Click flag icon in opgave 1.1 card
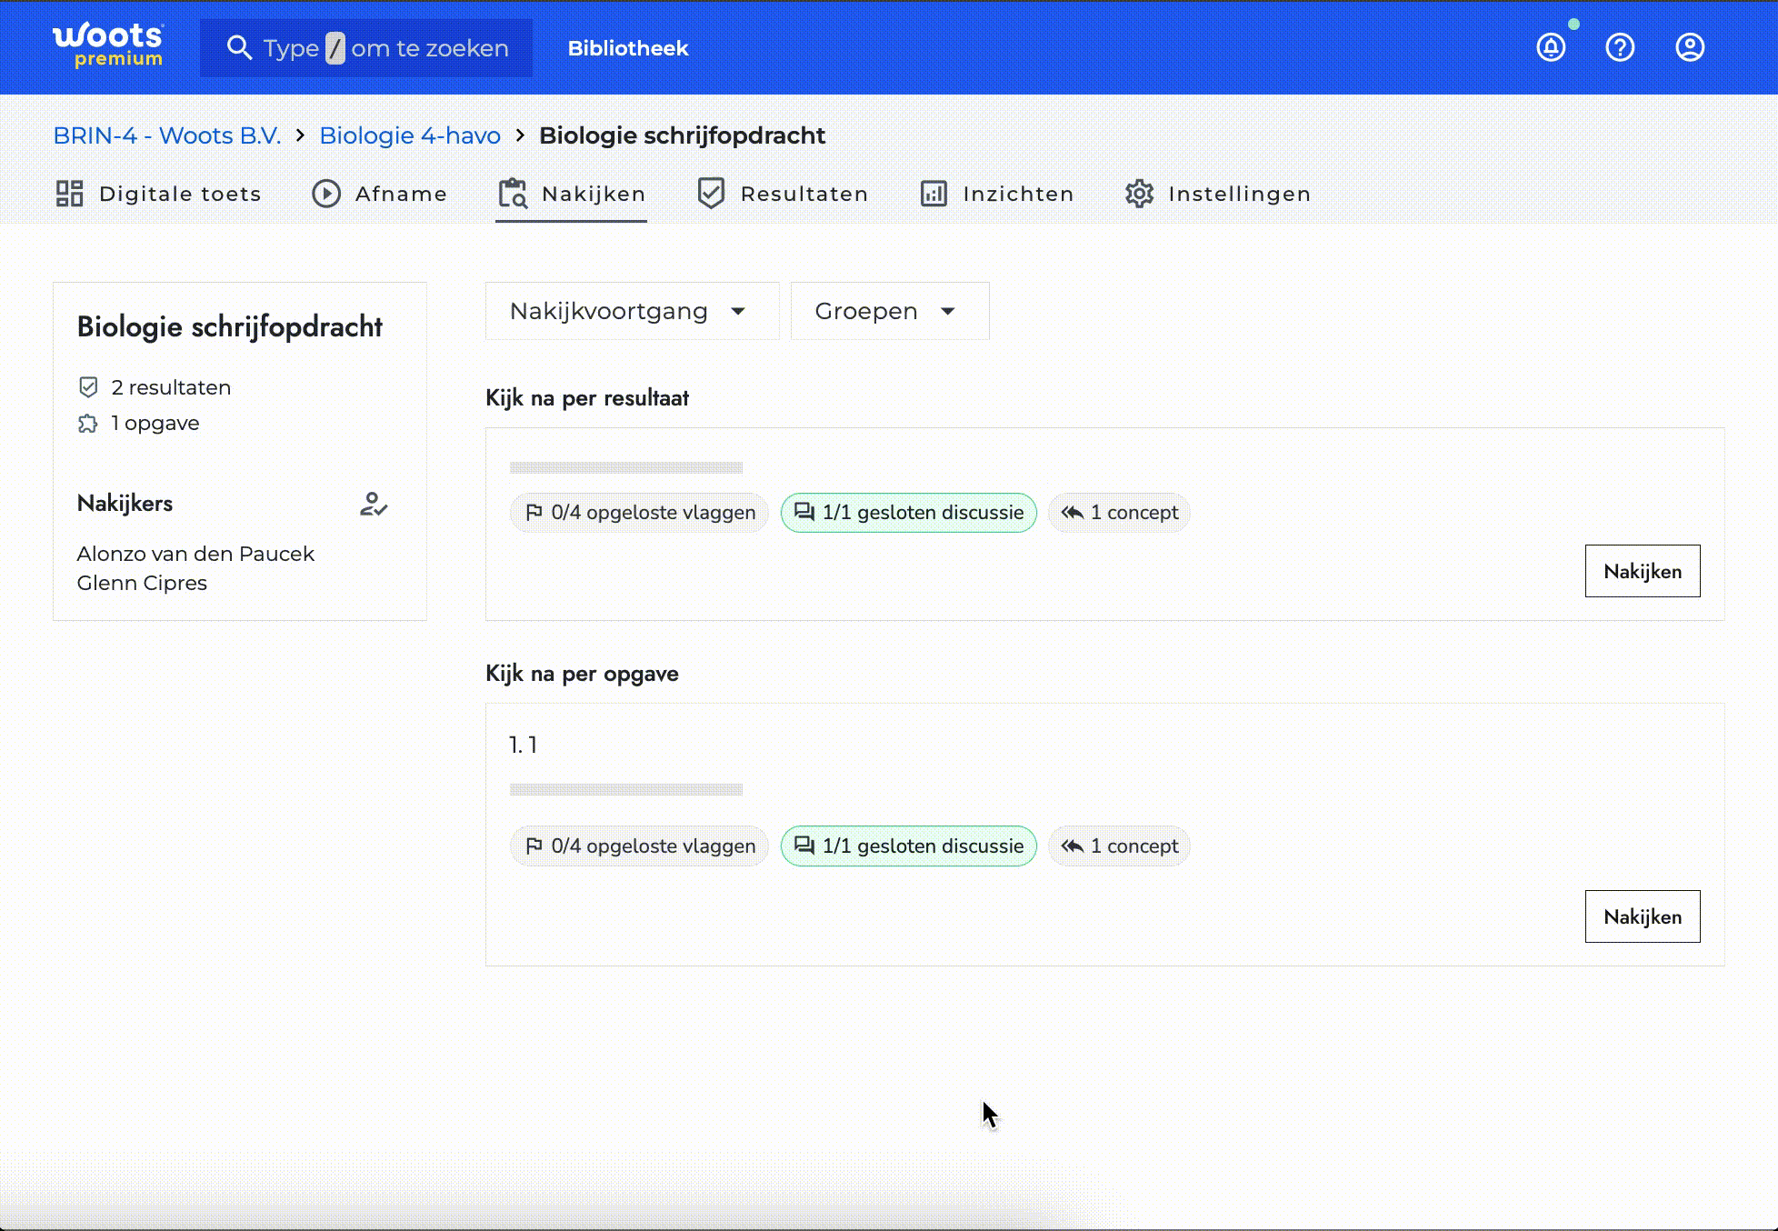Image resolution: width=1778 pixels, height=1231 pixels. coord(534,846)
